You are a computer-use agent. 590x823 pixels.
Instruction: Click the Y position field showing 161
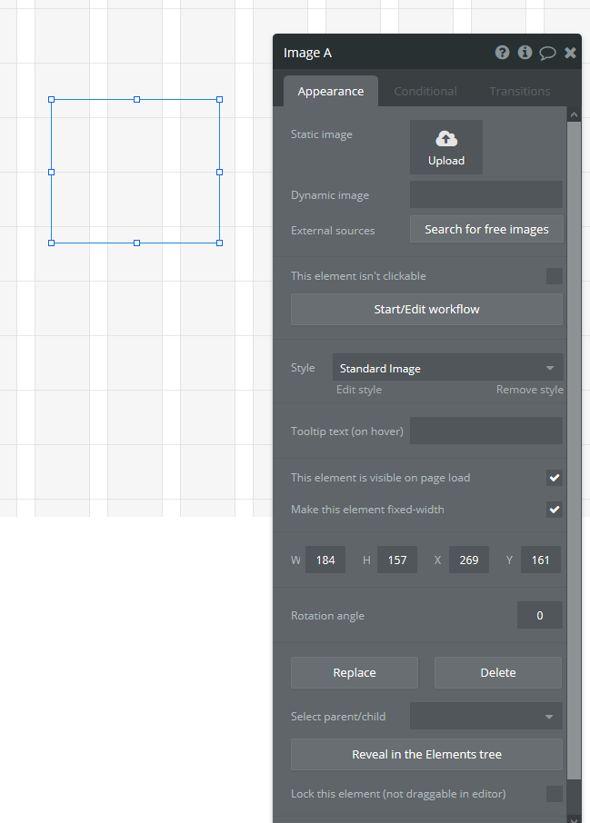pyautogui.click(x=541, y=560)
